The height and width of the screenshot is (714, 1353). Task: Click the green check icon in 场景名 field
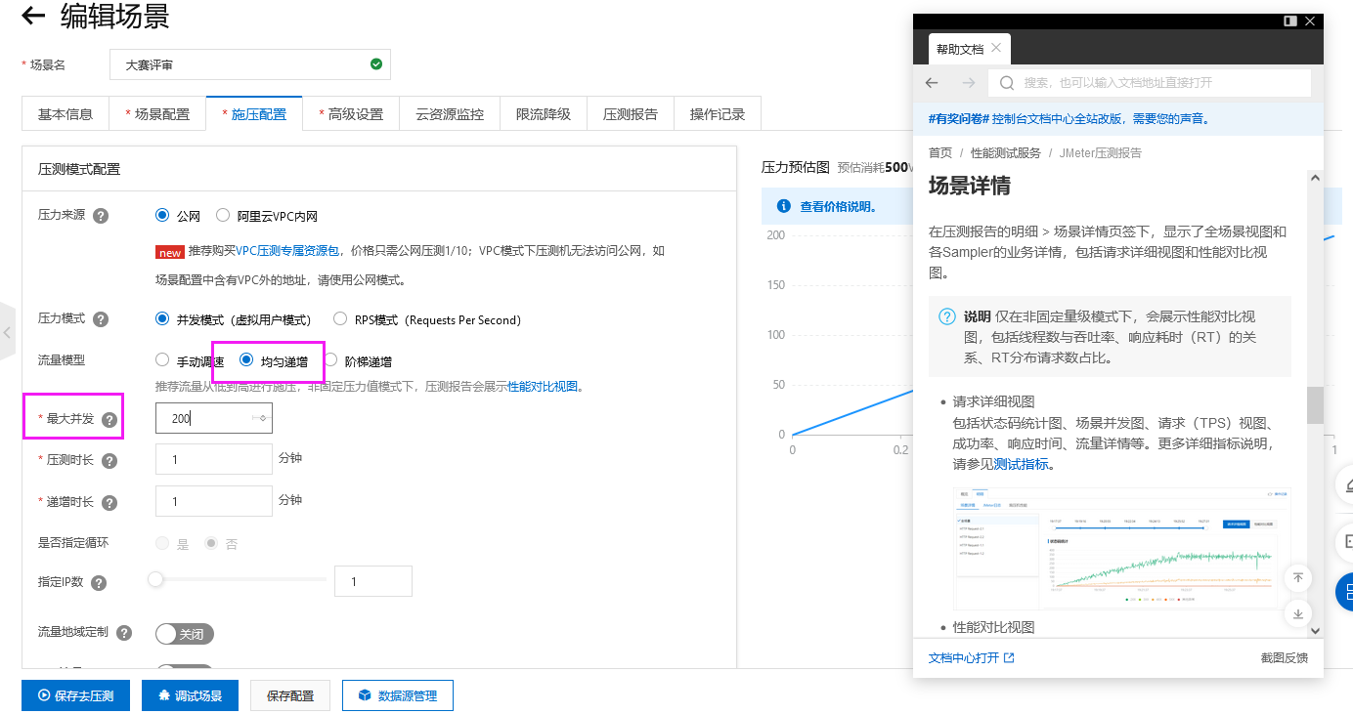click(x=376, y=64)
